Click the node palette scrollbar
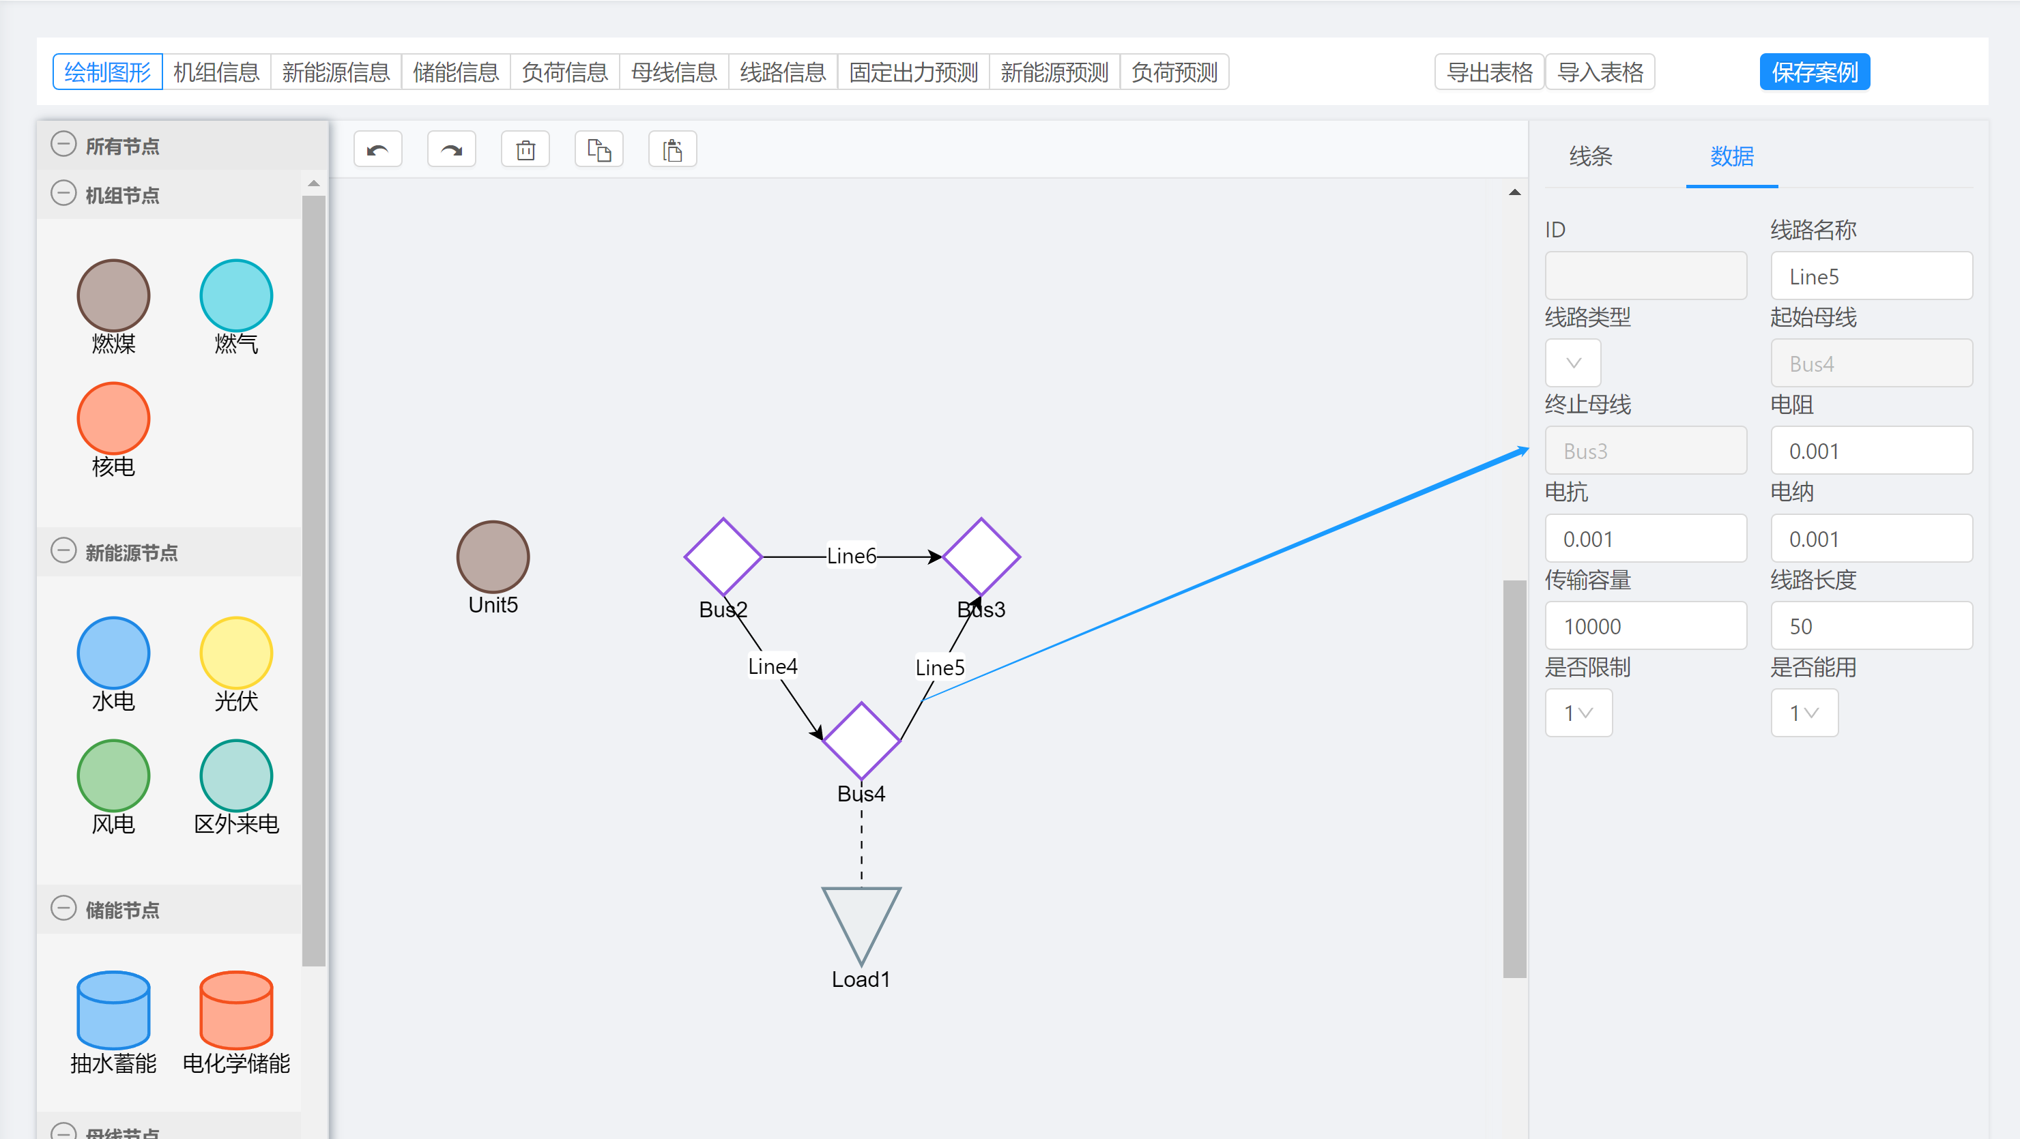2020x1139 pixels. click(x=314, y=580)
